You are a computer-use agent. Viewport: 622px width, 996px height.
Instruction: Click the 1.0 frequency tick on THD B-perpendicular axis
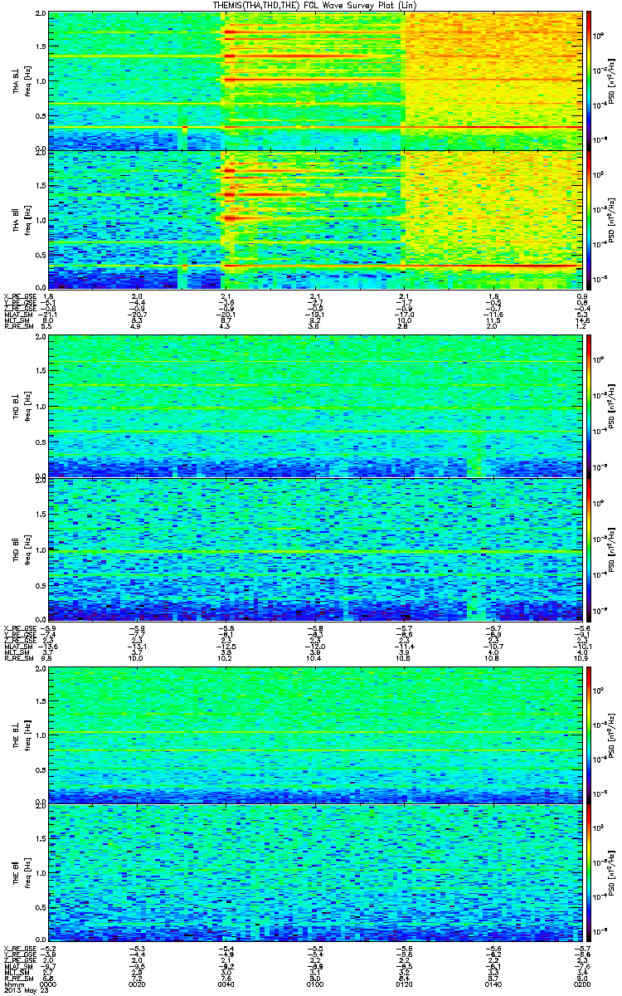coord(41,408)
